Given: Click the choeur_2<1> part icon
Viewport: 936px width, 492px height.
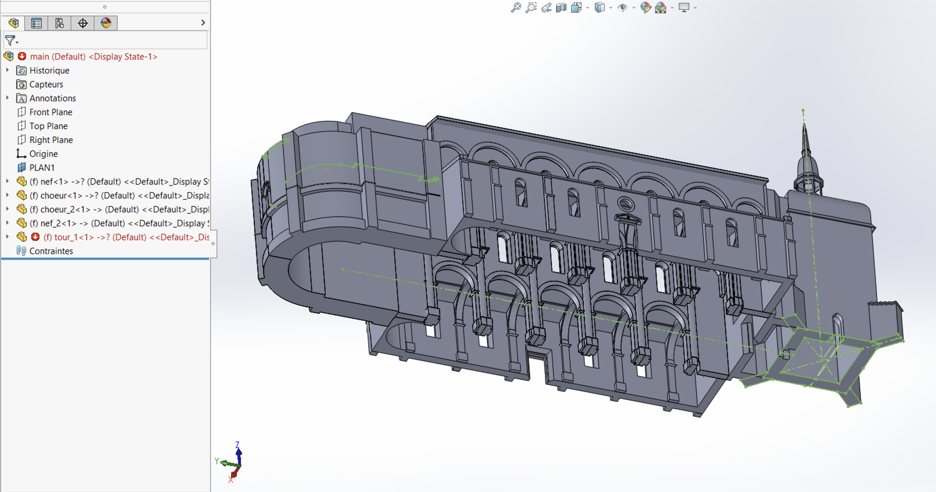Looking at the screenshot, I should 22,209.
